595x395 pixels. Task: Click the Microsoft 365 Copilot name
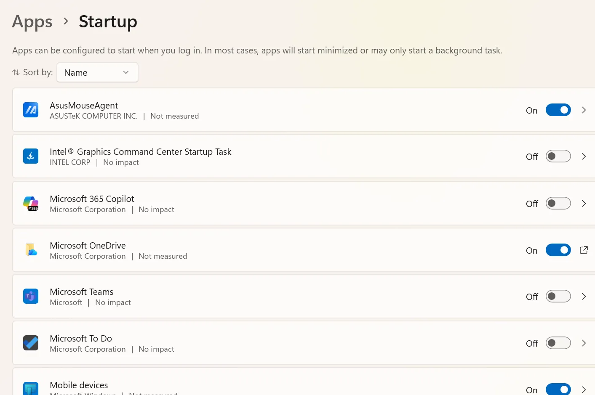click(92, 199)
